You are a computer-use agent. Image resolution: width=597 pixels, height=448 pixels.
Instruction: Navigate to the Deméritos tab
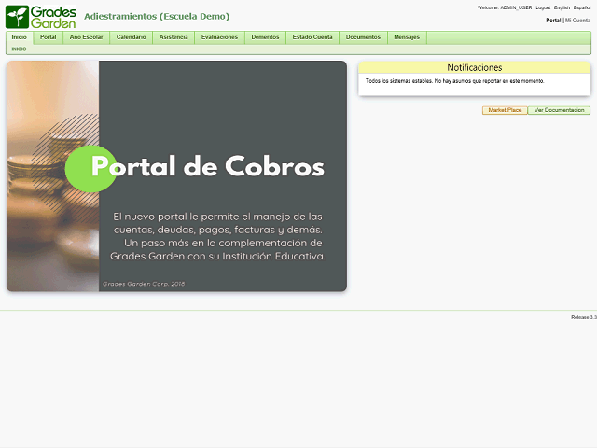pos(265,37)
